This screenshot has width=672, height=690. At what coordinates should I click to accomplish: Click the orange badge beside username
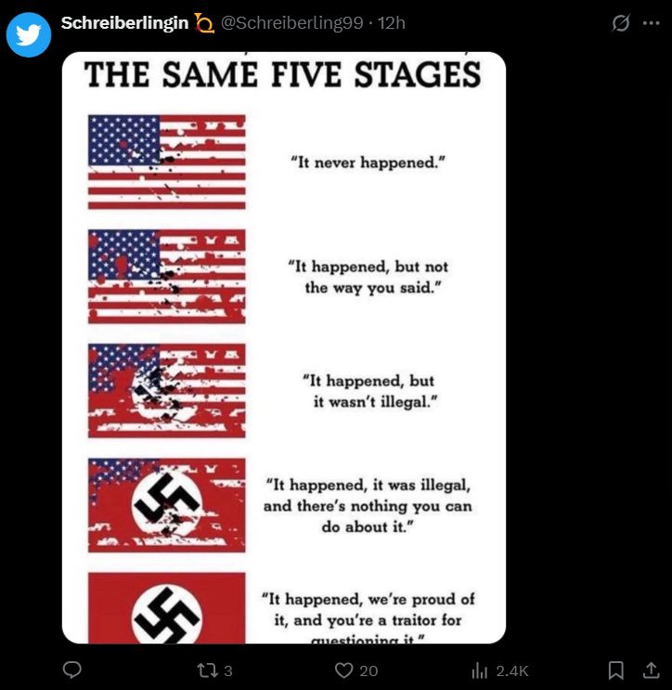[204, 23]
